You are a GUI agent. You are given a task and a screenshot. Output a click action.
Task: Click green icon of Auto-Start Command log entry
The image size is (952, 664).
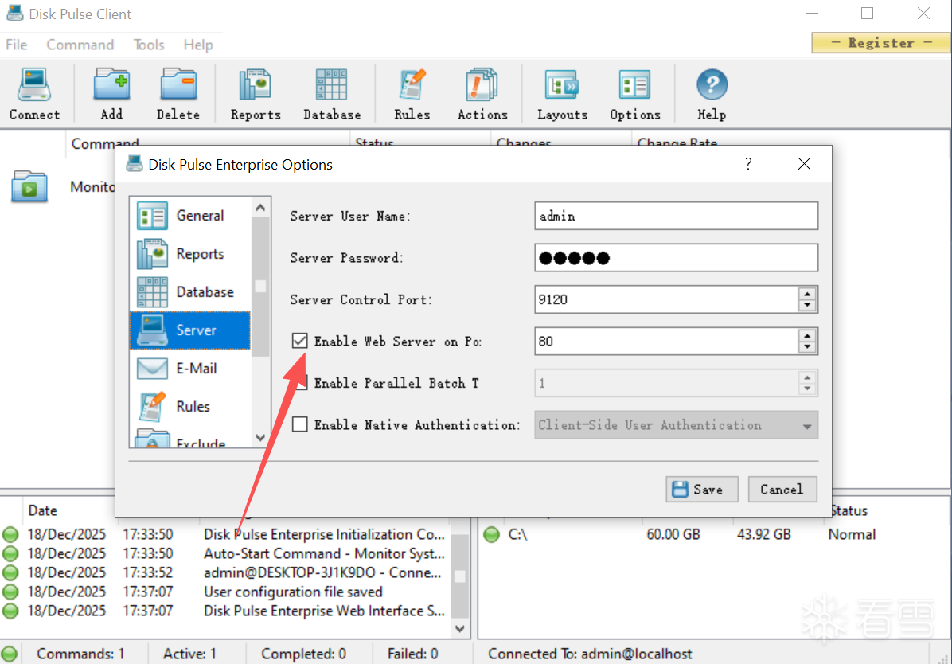coord(10,553)
